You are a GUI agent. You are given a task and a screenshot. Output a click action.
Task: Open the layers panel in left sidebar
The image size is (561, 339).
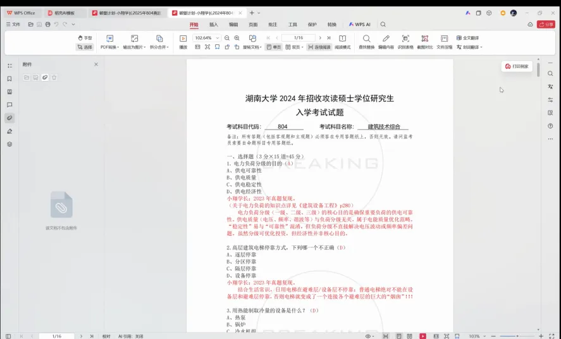coord(9,144)
